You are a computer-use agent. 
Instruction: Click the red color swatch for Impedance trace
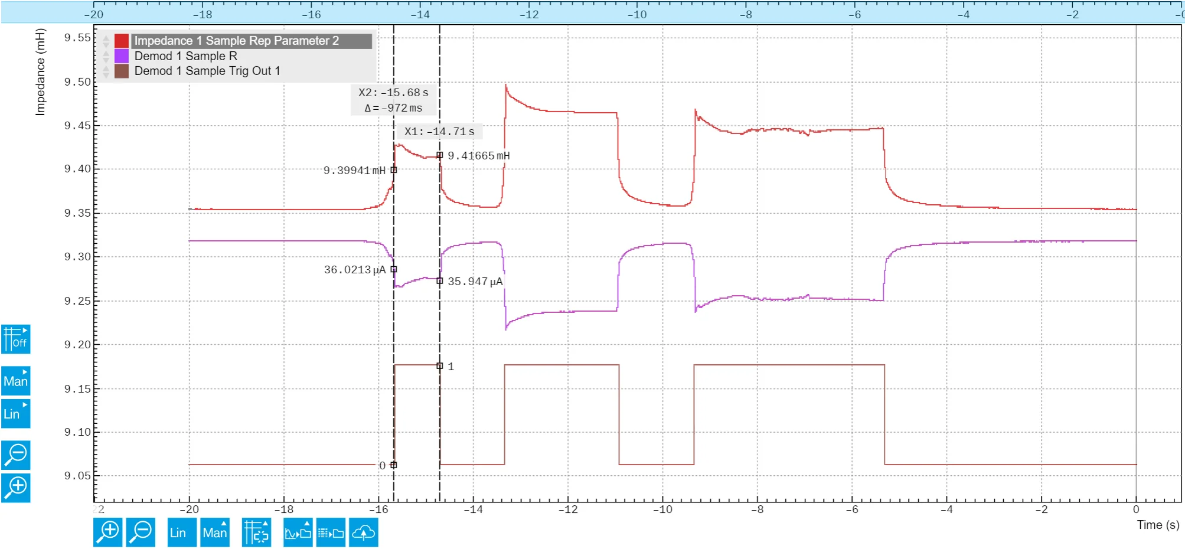click(x=122, y=41)
